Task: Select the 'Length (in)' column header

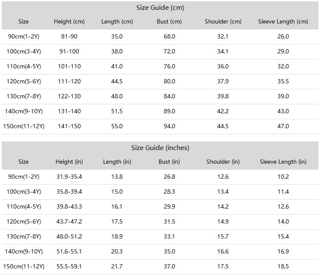Action: (117, 162)
